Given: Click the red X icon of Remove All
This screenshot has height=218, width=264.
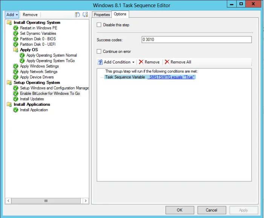Looking at the screenshot, I should pyautogui.click(x=167, y=62).
